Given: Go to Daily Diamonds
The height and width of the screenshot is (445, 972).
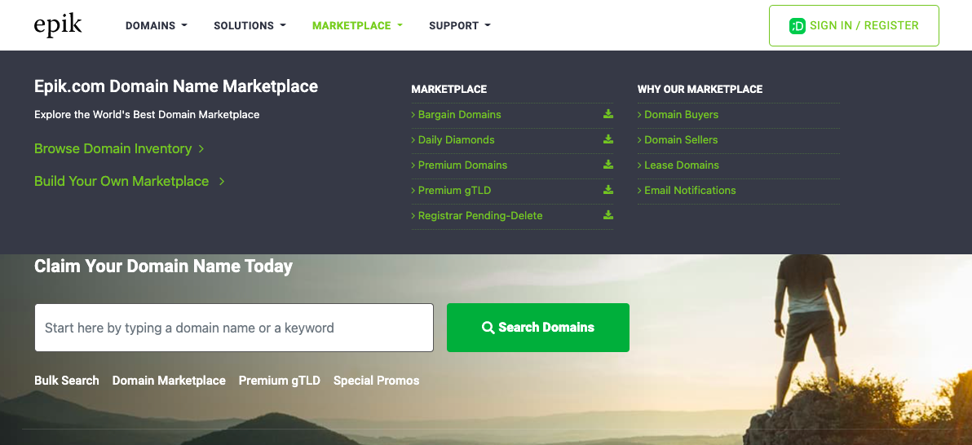Looking at the screenshot, I should [457, 140].
